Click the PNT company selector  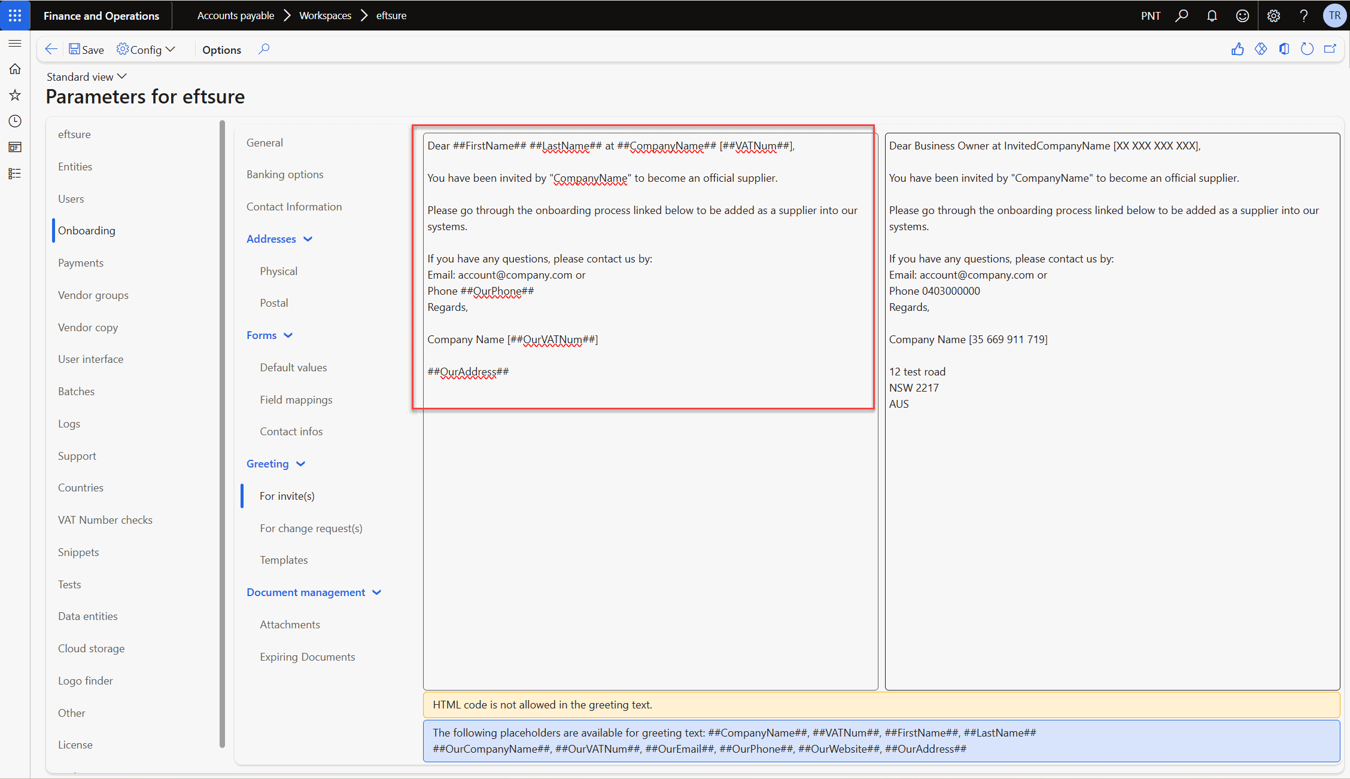pyautogui.click(x=1151, y=16)
